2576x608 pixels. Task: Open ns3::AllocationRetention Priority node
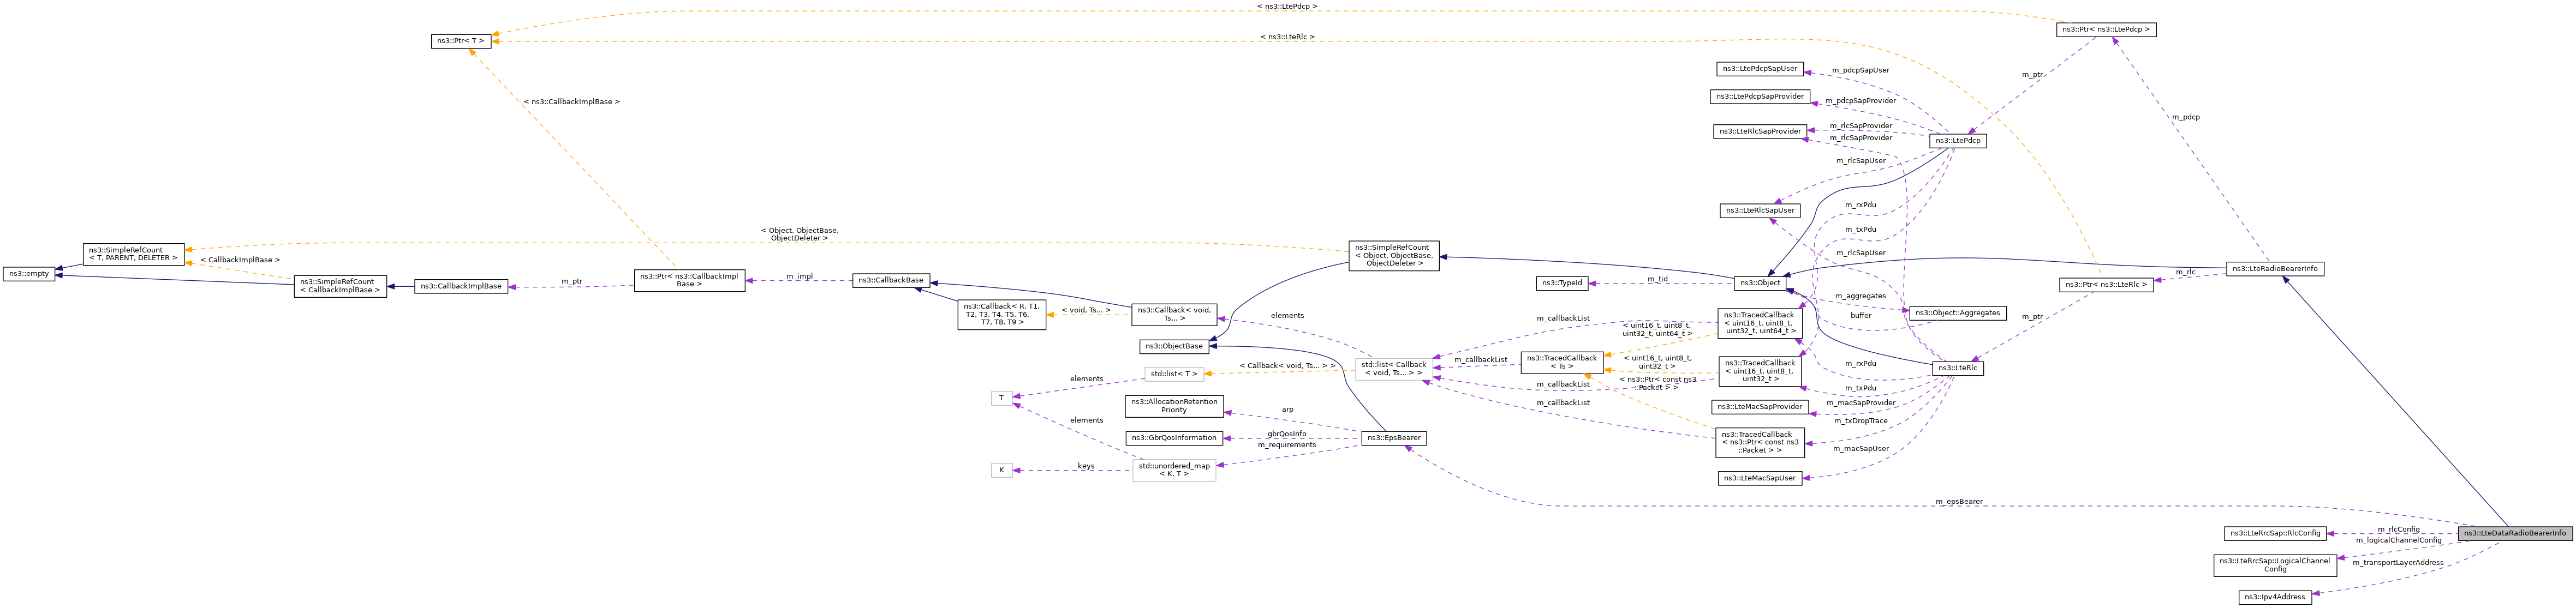1174,406
